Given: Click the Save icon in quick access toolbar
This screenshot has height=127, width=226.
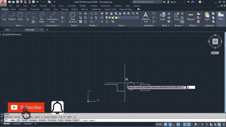Looking at the screenshot, I should tap(17, 2).
